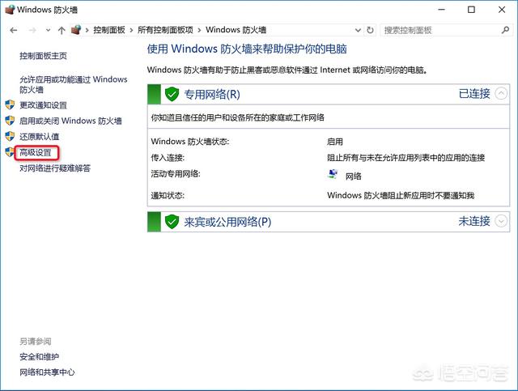518x391 pixels.
Task: Refresh the control panel page
Action: click(370, 31)
